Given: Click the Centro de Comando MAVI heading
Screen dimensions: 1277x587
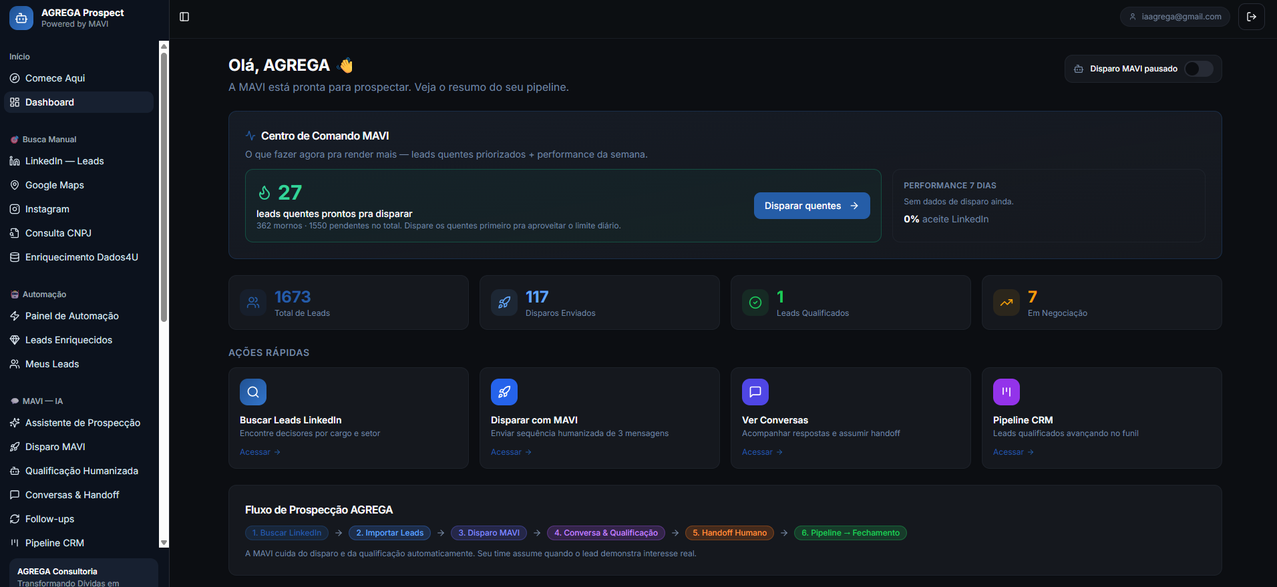Looking at the screenshot, I should pyautogui.click(x=325, y=136).
